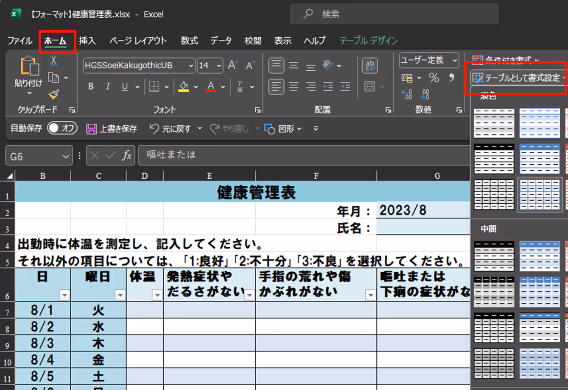
Task: Set top vertical alignment
Action: click(276, 66)
